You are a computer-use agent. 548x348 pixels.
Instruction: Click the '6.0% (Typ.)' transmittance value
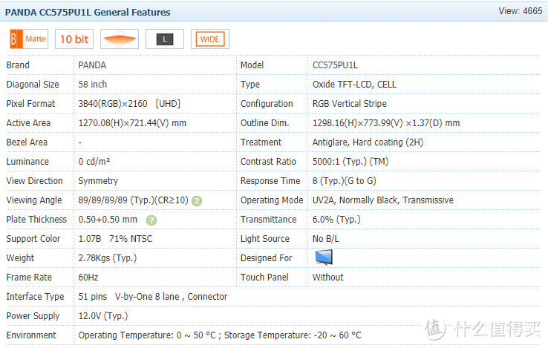[336, 220]
